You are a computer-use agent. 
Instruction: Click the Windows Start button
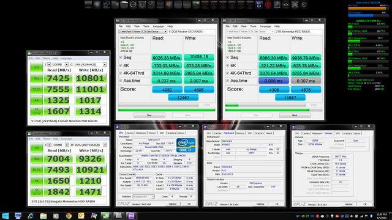[6, 216]
